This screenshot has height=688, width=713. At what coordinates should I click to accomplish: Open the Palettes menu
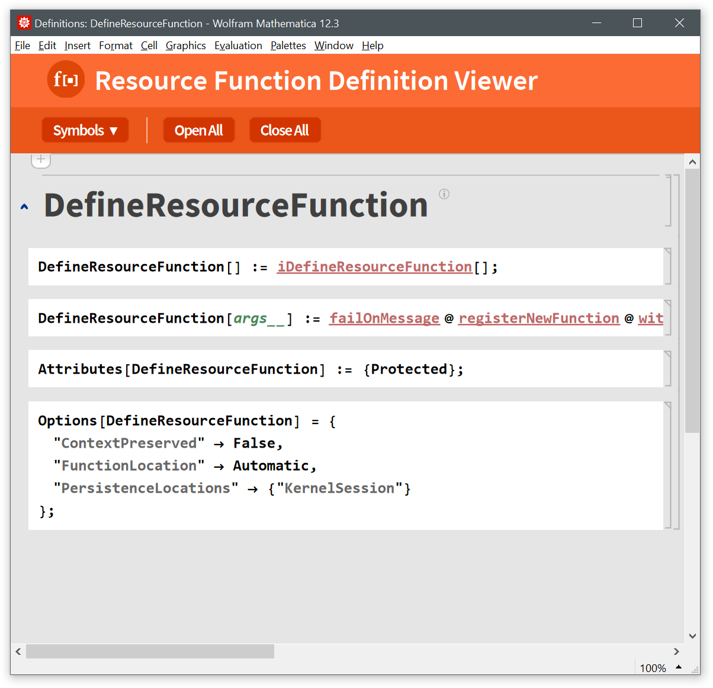288,46
